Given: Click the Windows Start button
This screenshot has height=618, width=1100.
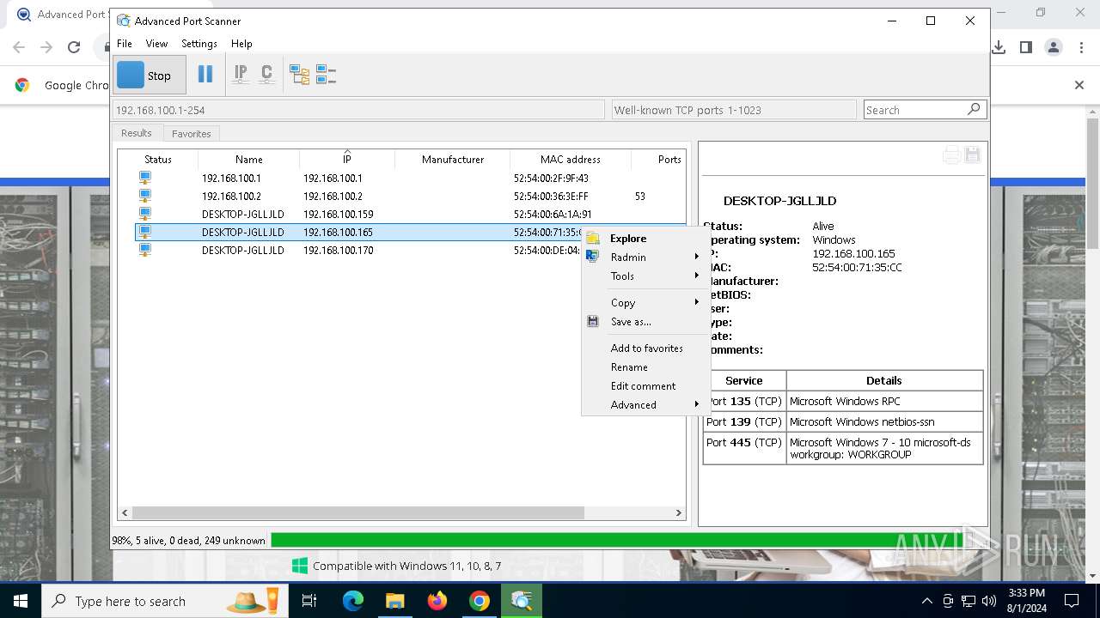Looking at the screenshot, I should pos(21,601).
